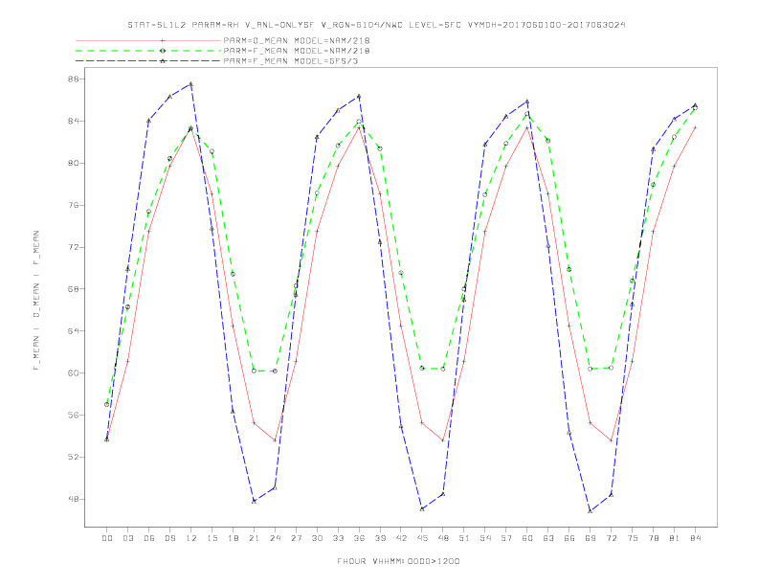Click the y-axis tick label 68
The height and width of the screenshot is (586, 758).
[x=74, y=289]
